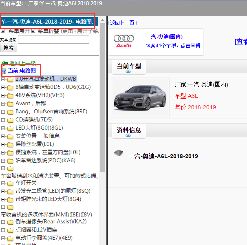Click folder icon of 点烟器和12V插座

tap(10, 230)
